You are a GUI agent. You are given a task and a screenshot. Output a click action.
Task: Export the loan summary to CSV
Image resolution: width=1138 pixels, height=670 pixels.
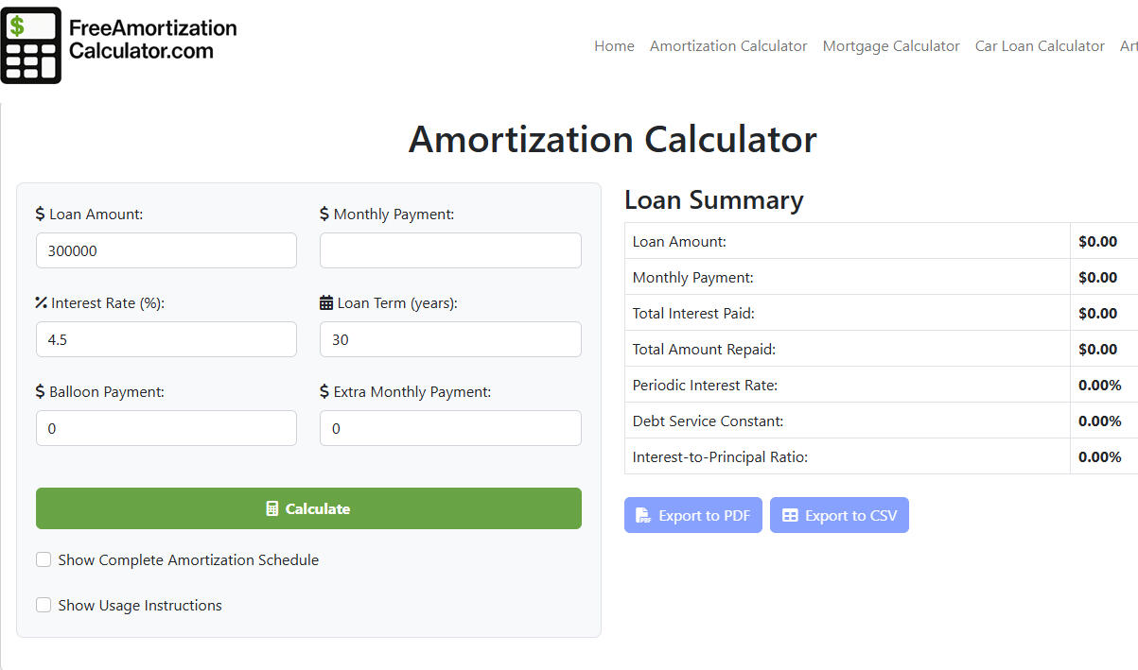tap(839, 515)
